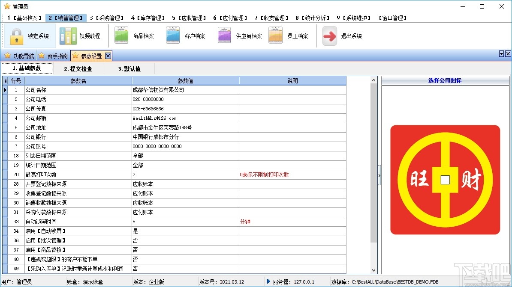This screenshot has width=512, height=287.
Task: Click the 说明 column header
Action: tap(292, 81)
